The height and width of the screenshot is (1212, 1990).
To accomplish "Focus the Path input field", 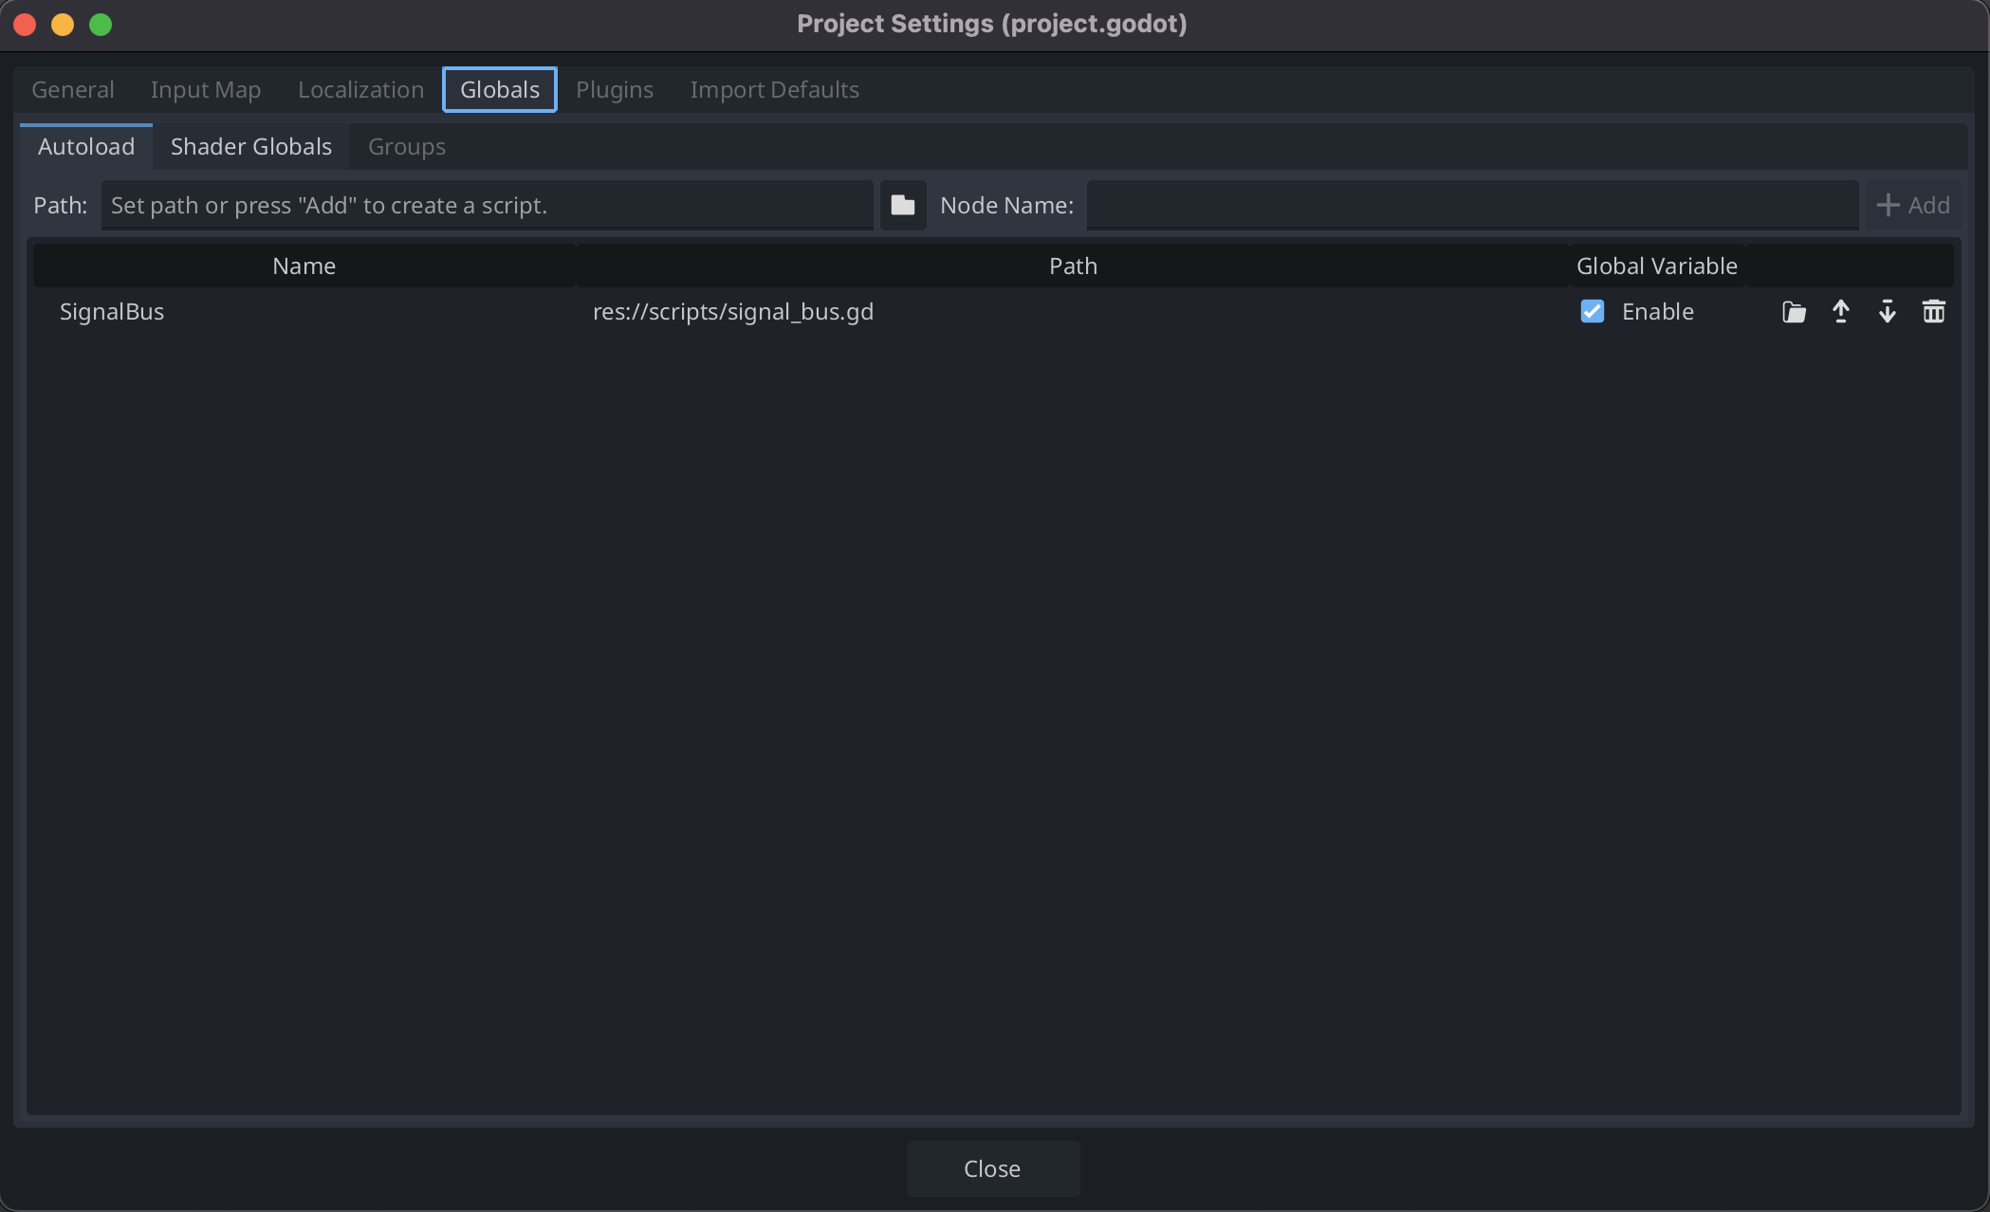I will tap(486, 205).
